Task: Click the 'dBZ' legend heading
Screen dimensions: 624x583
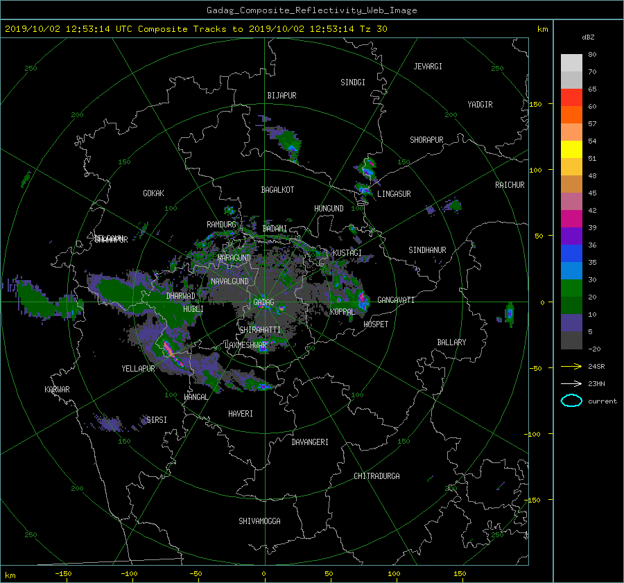Action: pos(588,37)
